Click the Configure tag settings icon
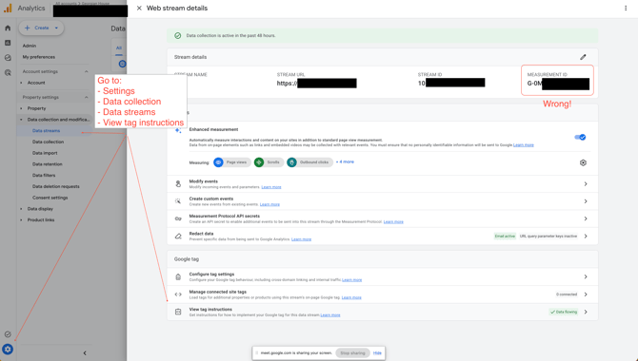This screenshot has height=361, width=638. (x=178, y=277)
